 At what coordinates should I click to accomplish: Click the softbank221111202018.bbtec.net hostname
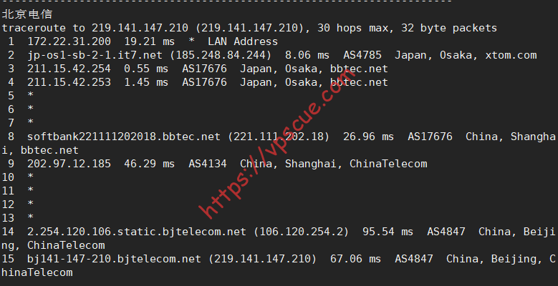pos(124,137)
